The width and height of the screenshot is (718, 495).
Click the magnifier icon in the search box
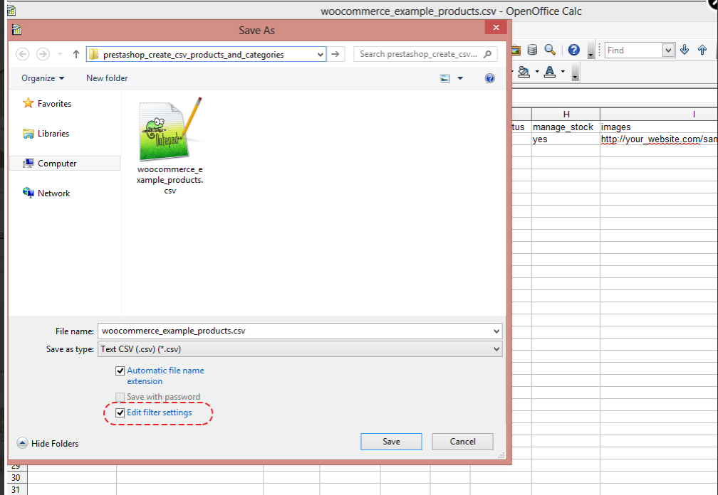coord(488,54)
